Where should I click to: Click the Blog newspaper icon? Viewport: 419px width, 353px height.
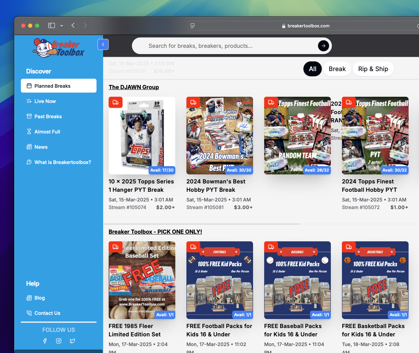click(x=29, y=298)
